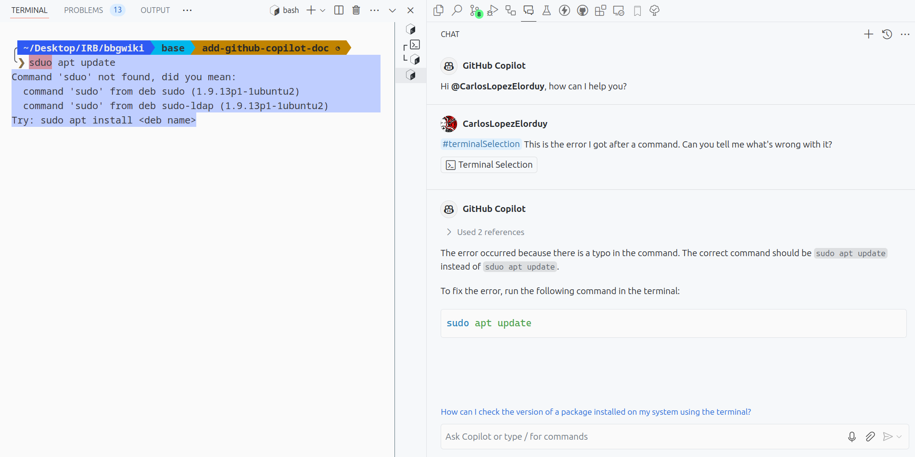
Task: Attach context with paperclip icon
Action: tap(870, 436)
